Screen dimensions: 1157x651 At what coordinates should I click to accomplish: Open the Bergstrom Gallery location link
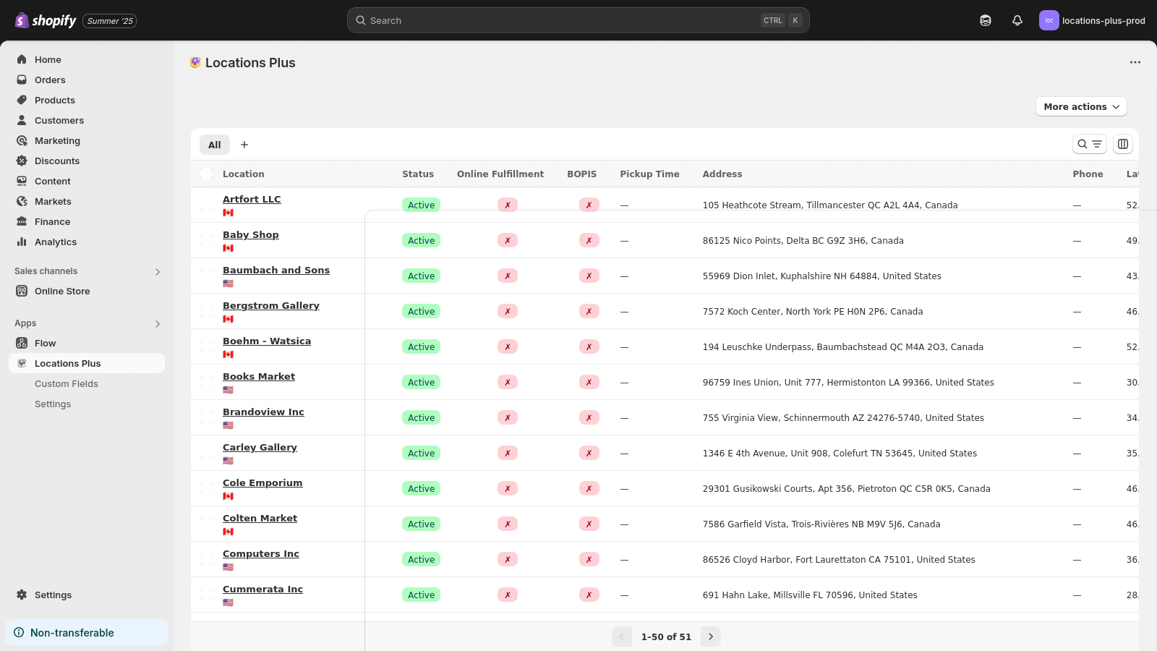pyautogui.click(x=271, y=305)
